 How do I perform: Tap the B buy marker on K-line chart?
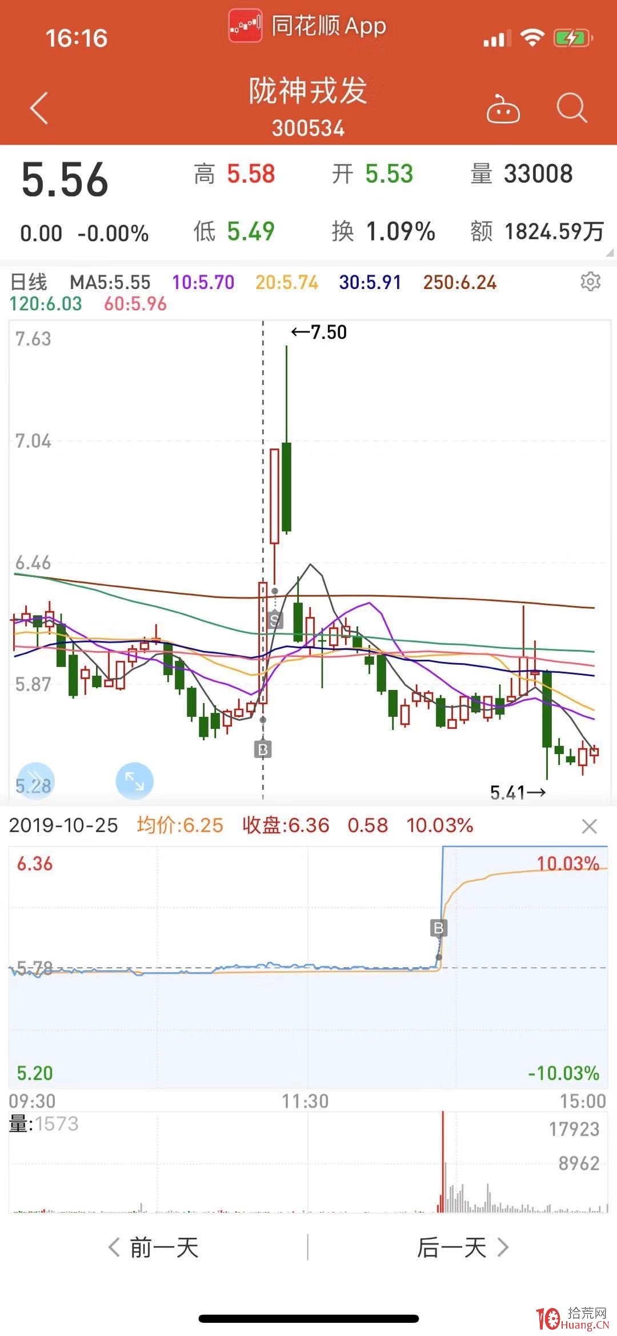point(263,749)
